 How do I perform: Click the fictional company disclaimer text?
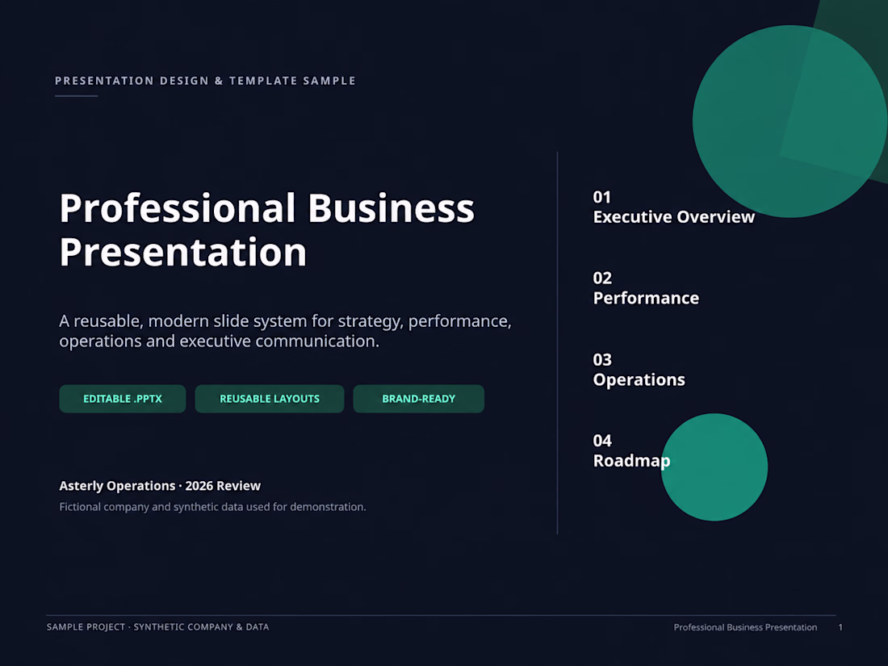[x=212, y=507]
